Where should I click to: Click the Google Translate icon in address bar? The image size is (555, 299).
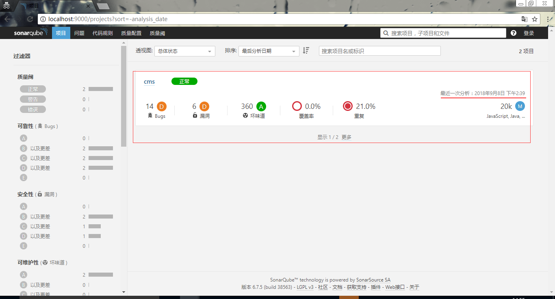point(525,19)
